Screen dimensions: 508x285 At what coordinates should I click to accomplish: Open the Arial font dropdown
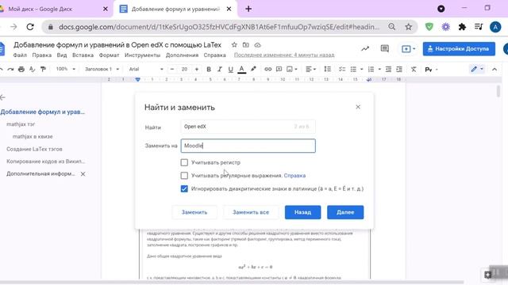[x=146, y=69]
